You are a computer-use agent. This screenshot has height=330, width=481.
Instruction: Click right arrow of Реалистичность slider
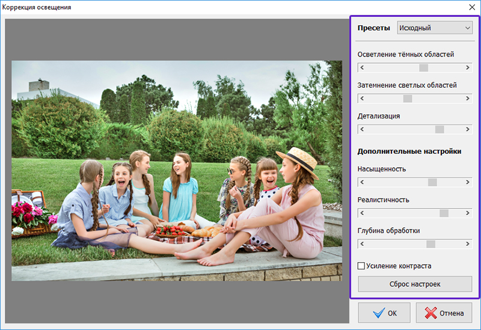pyautogui.click(x=468, y=213)
